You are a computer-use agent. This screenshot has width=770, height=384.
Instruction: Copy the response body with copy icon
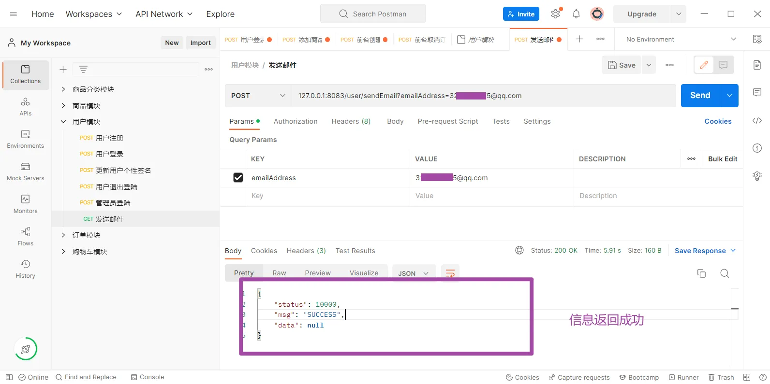(x=701, y=273)
